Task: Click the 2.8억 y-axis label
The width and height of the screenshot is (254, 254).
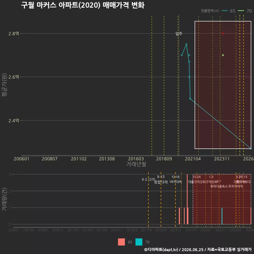Action: (14, 34)
